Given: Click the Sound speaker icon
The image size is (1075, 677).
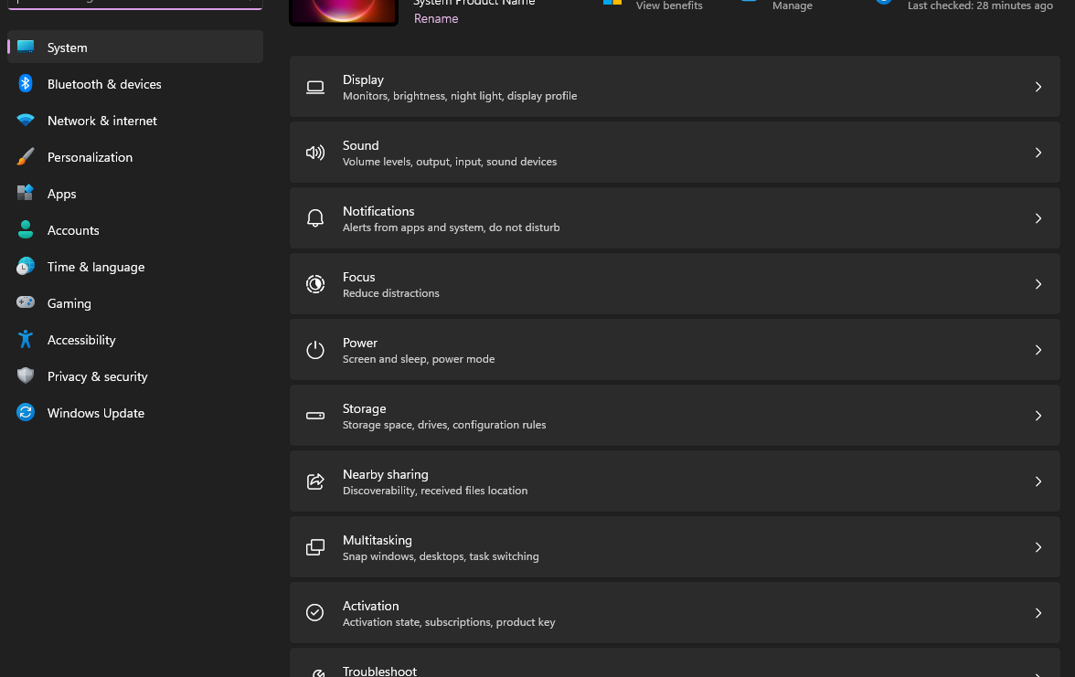Looking at the screenshot, I should (x=315, y=153).
